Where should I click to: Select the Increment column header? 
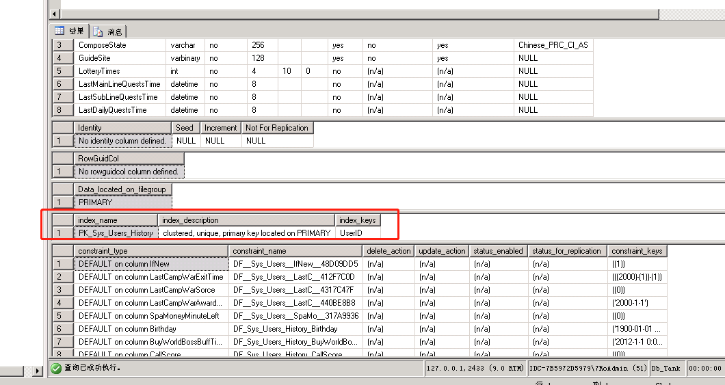220,128
